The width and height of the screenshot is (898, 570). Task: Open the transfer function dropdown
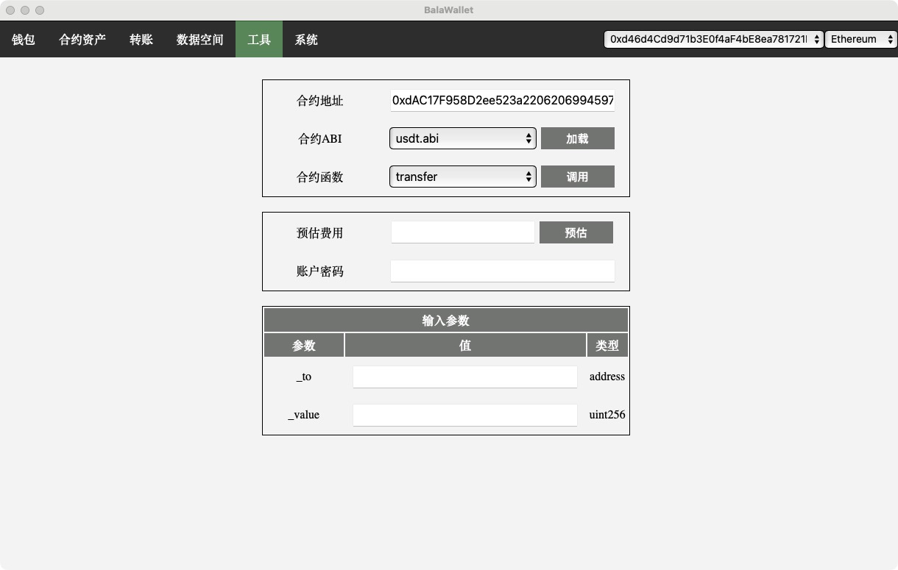[462, 177]
